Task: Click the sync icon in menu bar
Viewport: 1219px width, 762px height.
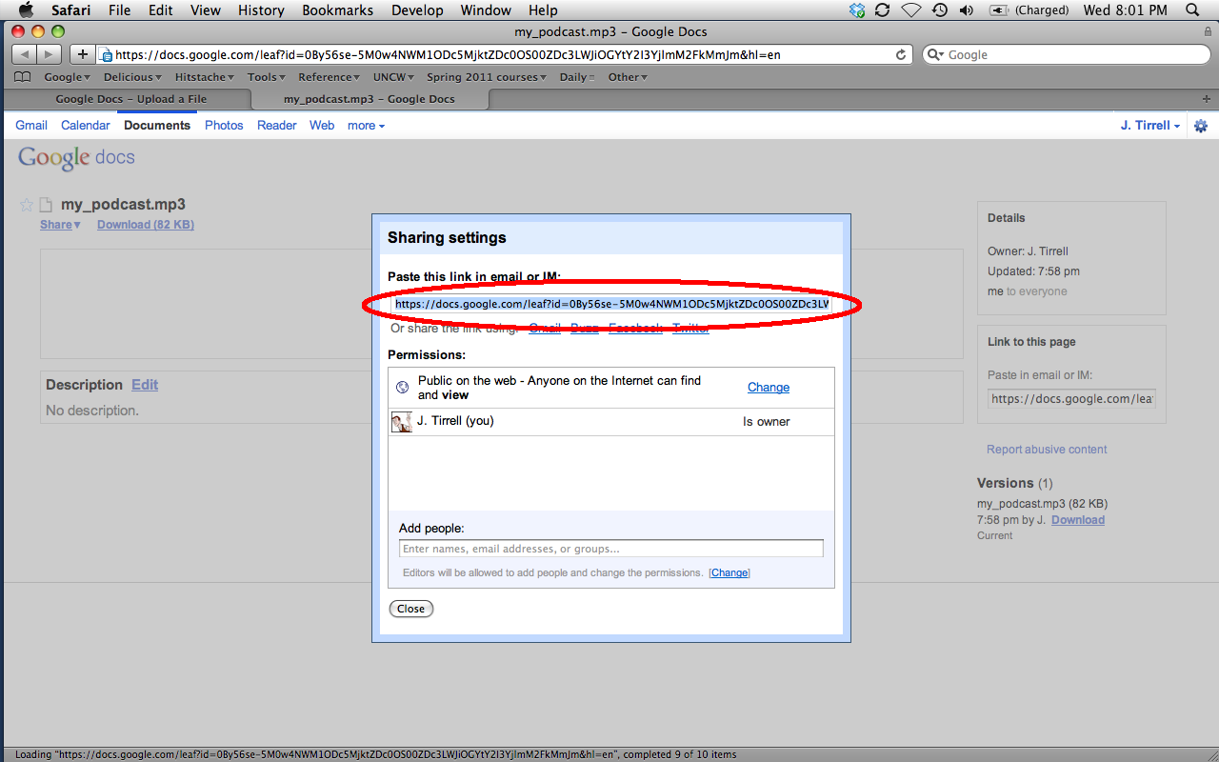Action: [x=883, y=10]
